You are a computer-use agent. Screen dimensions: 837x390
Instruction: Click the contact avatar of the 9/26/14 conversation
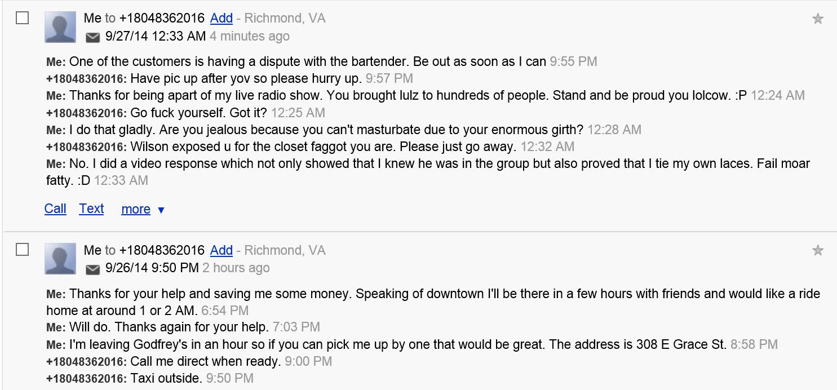point(60,259)
